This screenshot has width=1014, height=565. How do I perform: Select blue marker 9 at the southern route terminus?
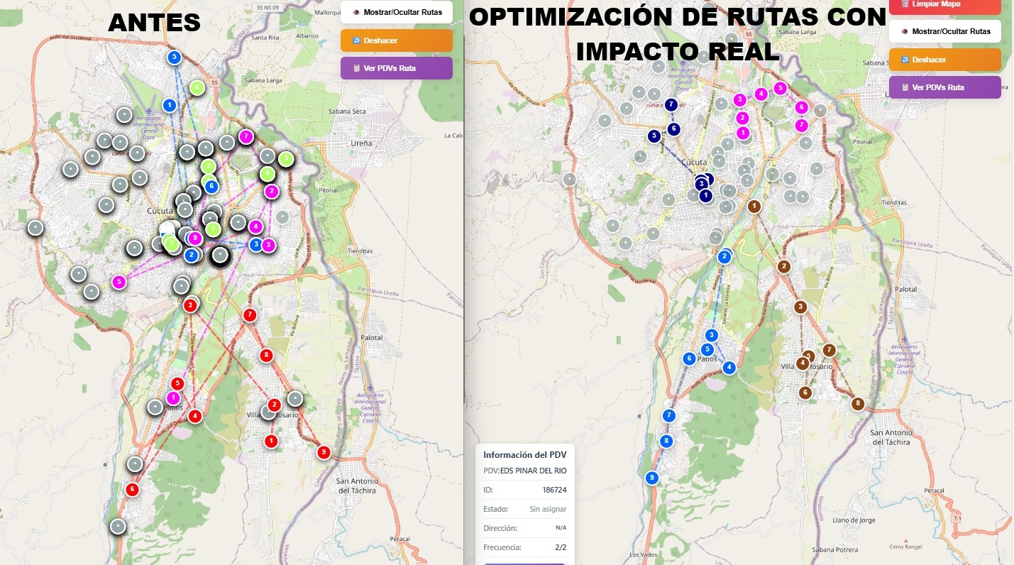click(651, 478)
